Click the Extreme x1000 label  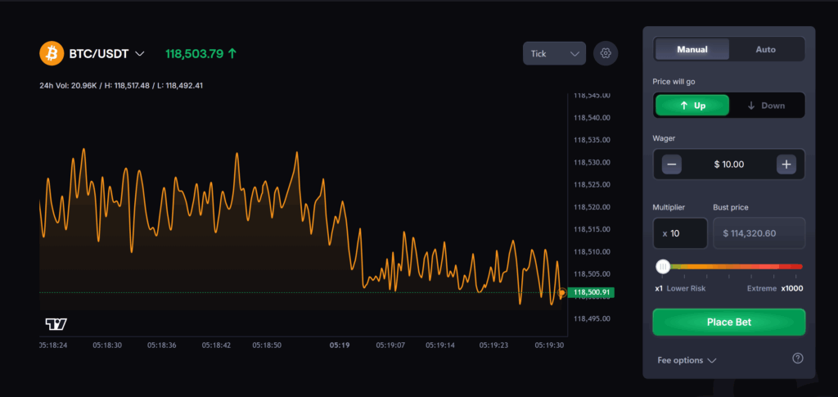(x=775, y=288)
